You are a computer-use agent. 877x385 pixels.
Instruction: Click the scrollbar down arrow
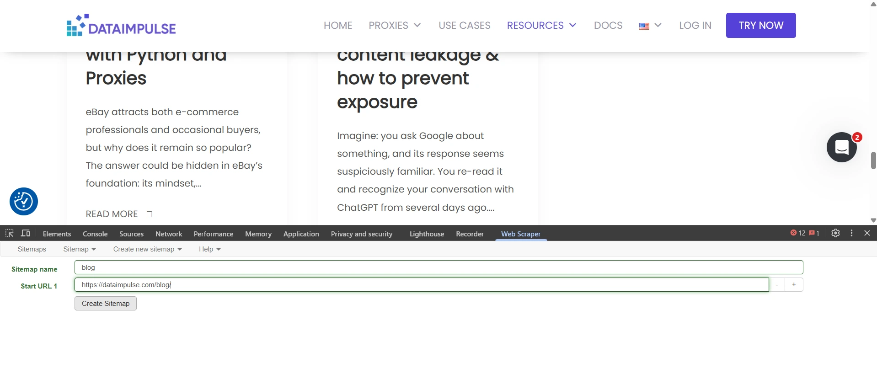click(x=873, y=220)
